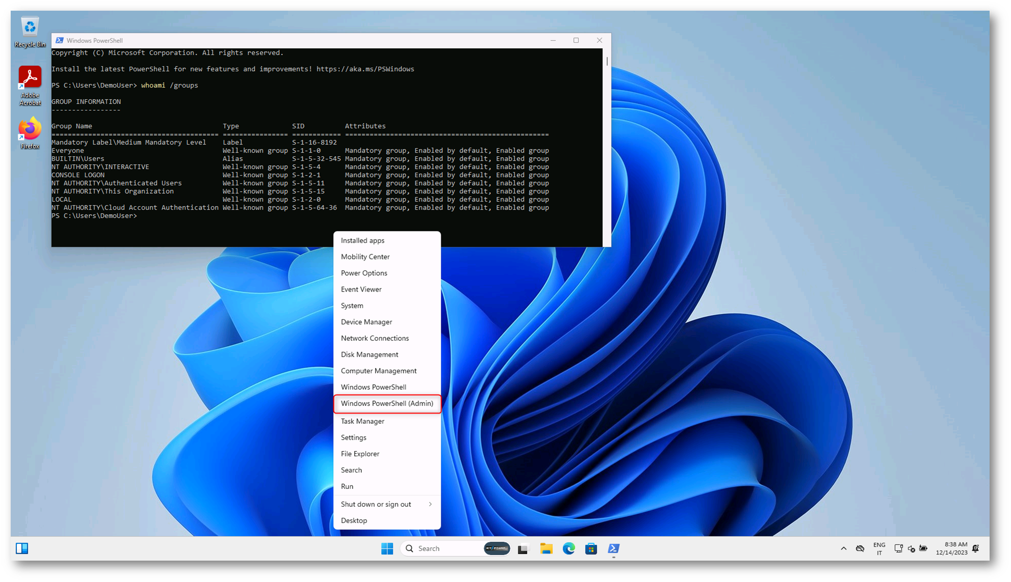The width and height of the screenshot is (1011, 582).
Task: Click the 'BUILTIN\Users' group row
Action: tap(300, 158)
